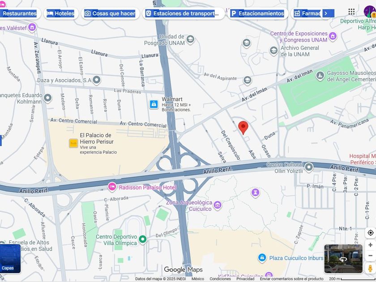The width and height of the screenshot is (376, 282).
Task: Open Centro Cultural Ollin Yoliztli pin
Action: (309, 167)
